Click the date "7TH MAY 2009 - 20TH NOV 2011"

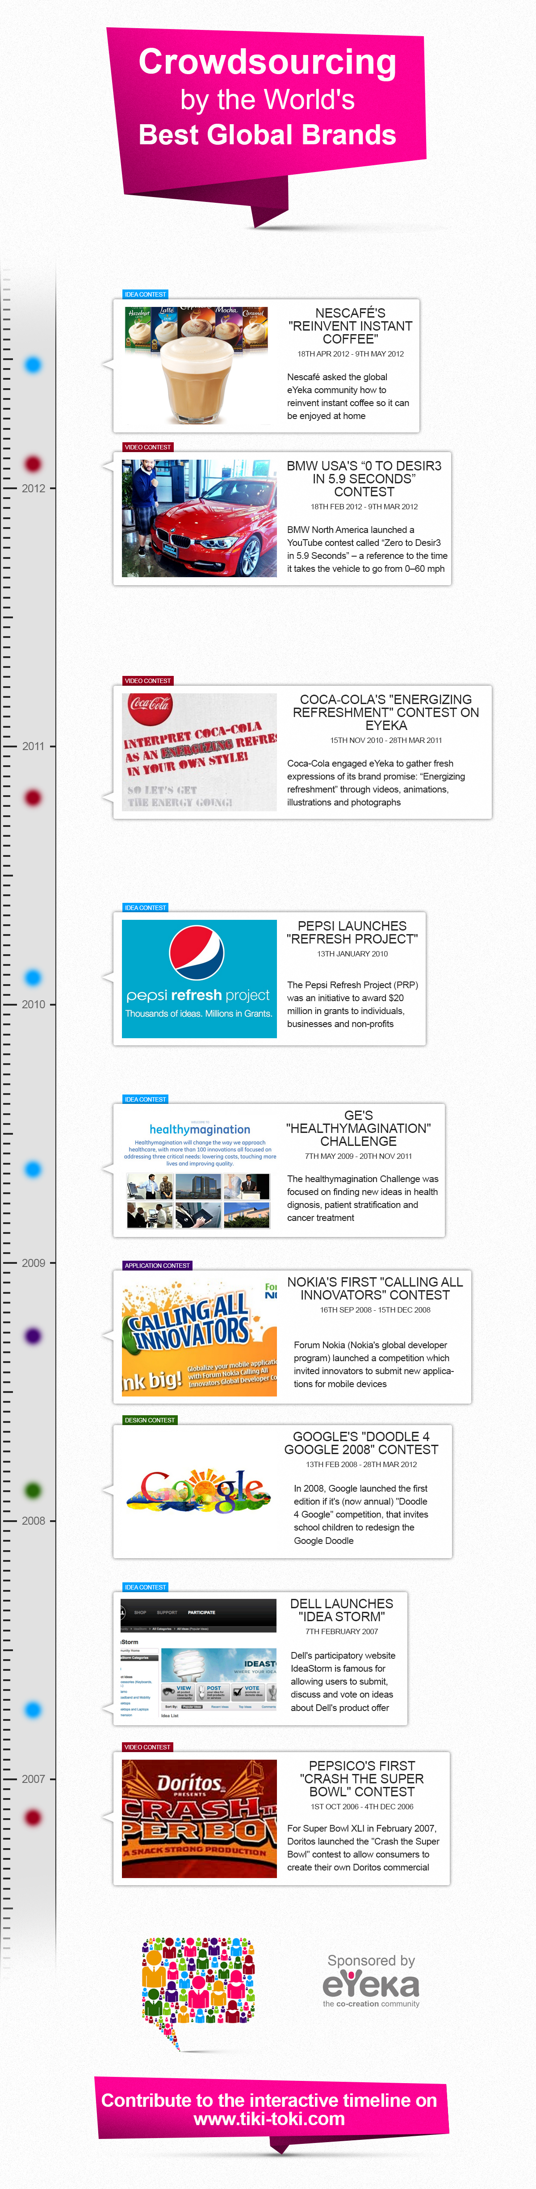coord(359,1157)
